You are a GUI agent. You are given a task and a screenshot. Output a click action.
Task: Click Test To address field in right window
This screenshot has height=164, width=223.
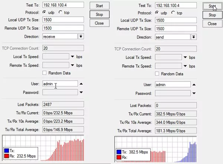click(x=176, y=6)
